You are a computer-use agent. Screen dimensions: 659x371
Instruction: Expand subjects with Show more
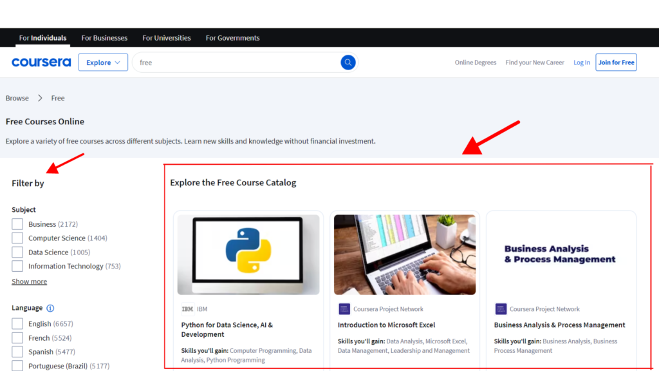(29, 281)
